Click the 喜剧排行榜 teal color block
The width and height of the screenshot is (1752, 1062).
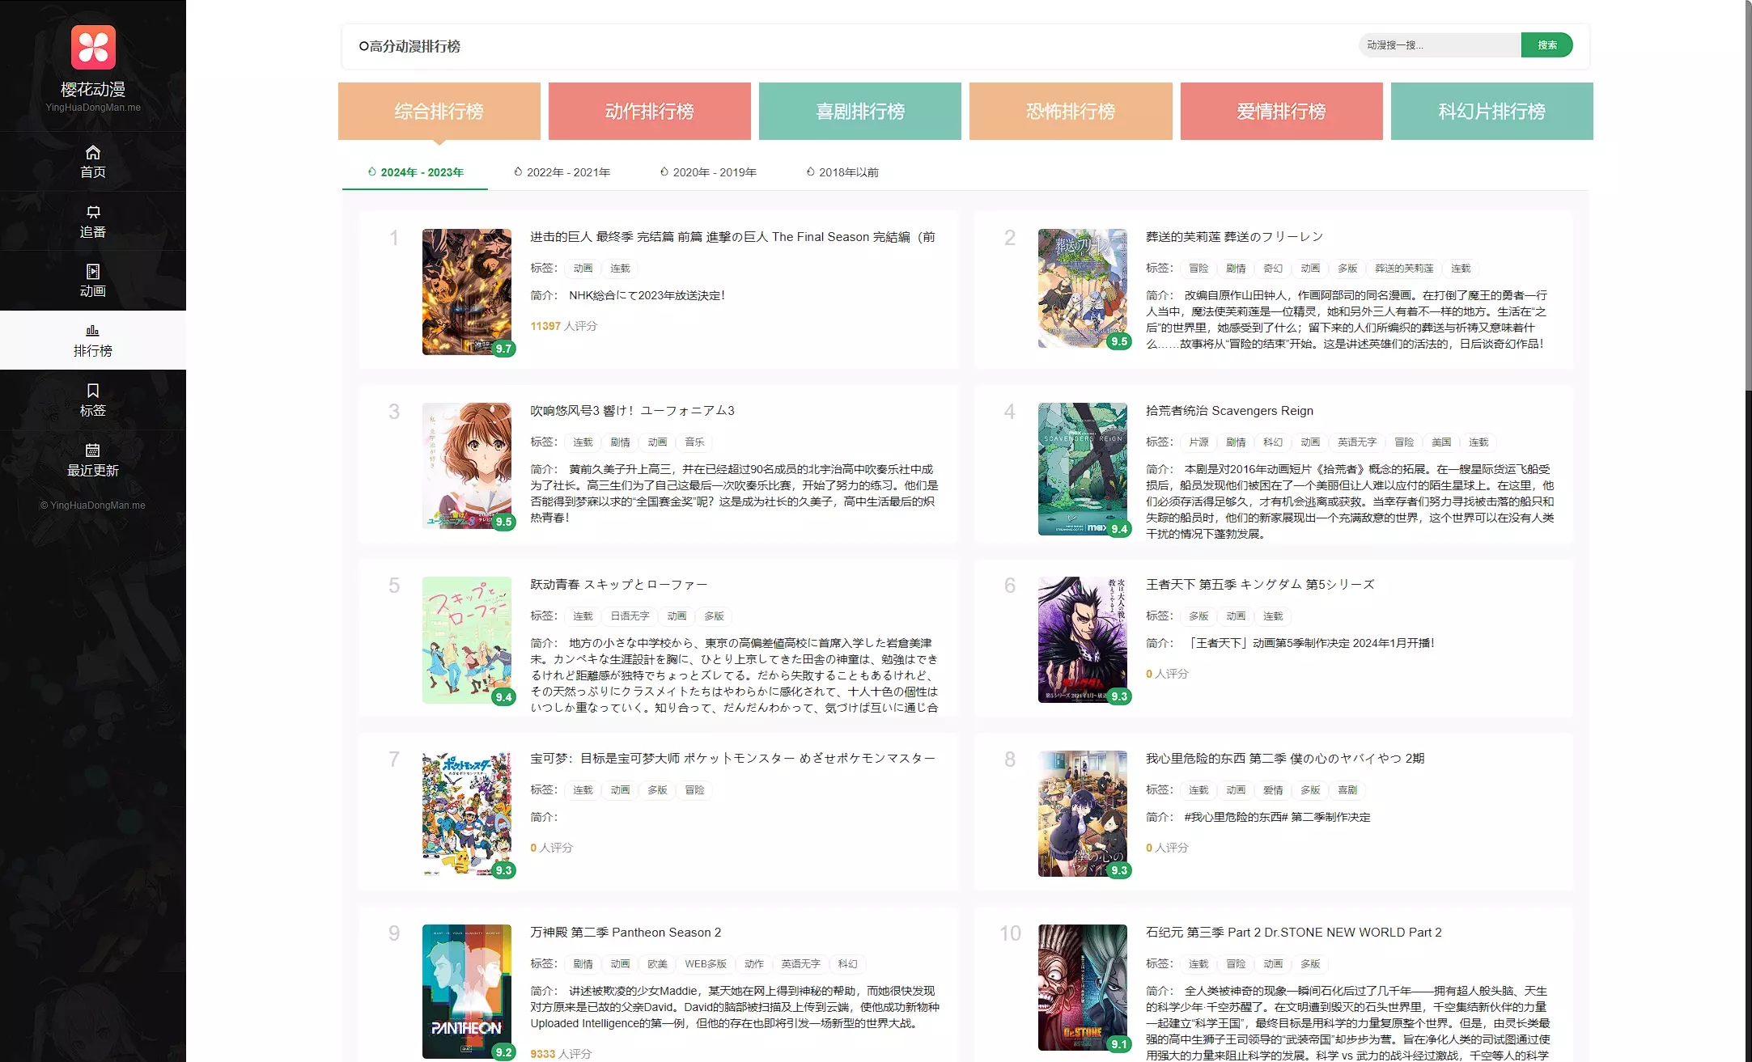859,112
